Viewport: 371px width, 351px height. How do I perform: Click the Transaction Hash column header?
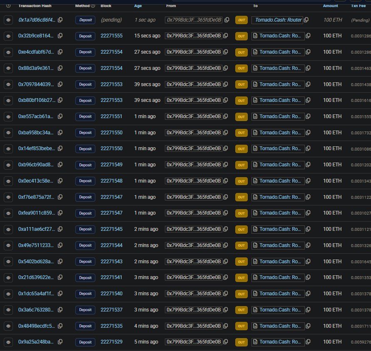[x=35, y=6]
